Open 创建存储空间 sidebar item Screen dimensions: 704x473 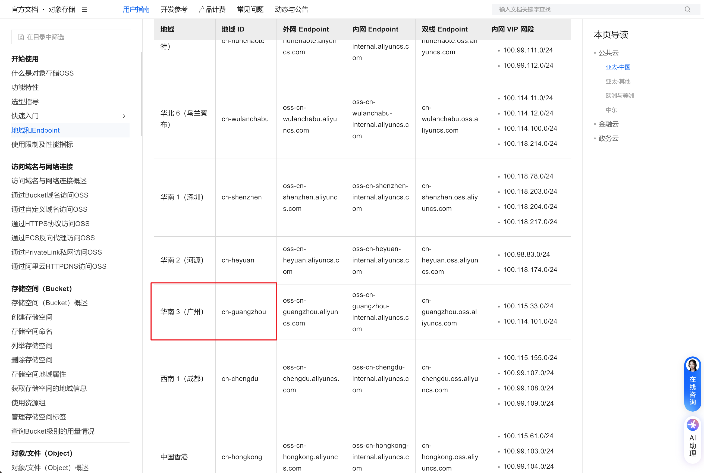point(32,317)
